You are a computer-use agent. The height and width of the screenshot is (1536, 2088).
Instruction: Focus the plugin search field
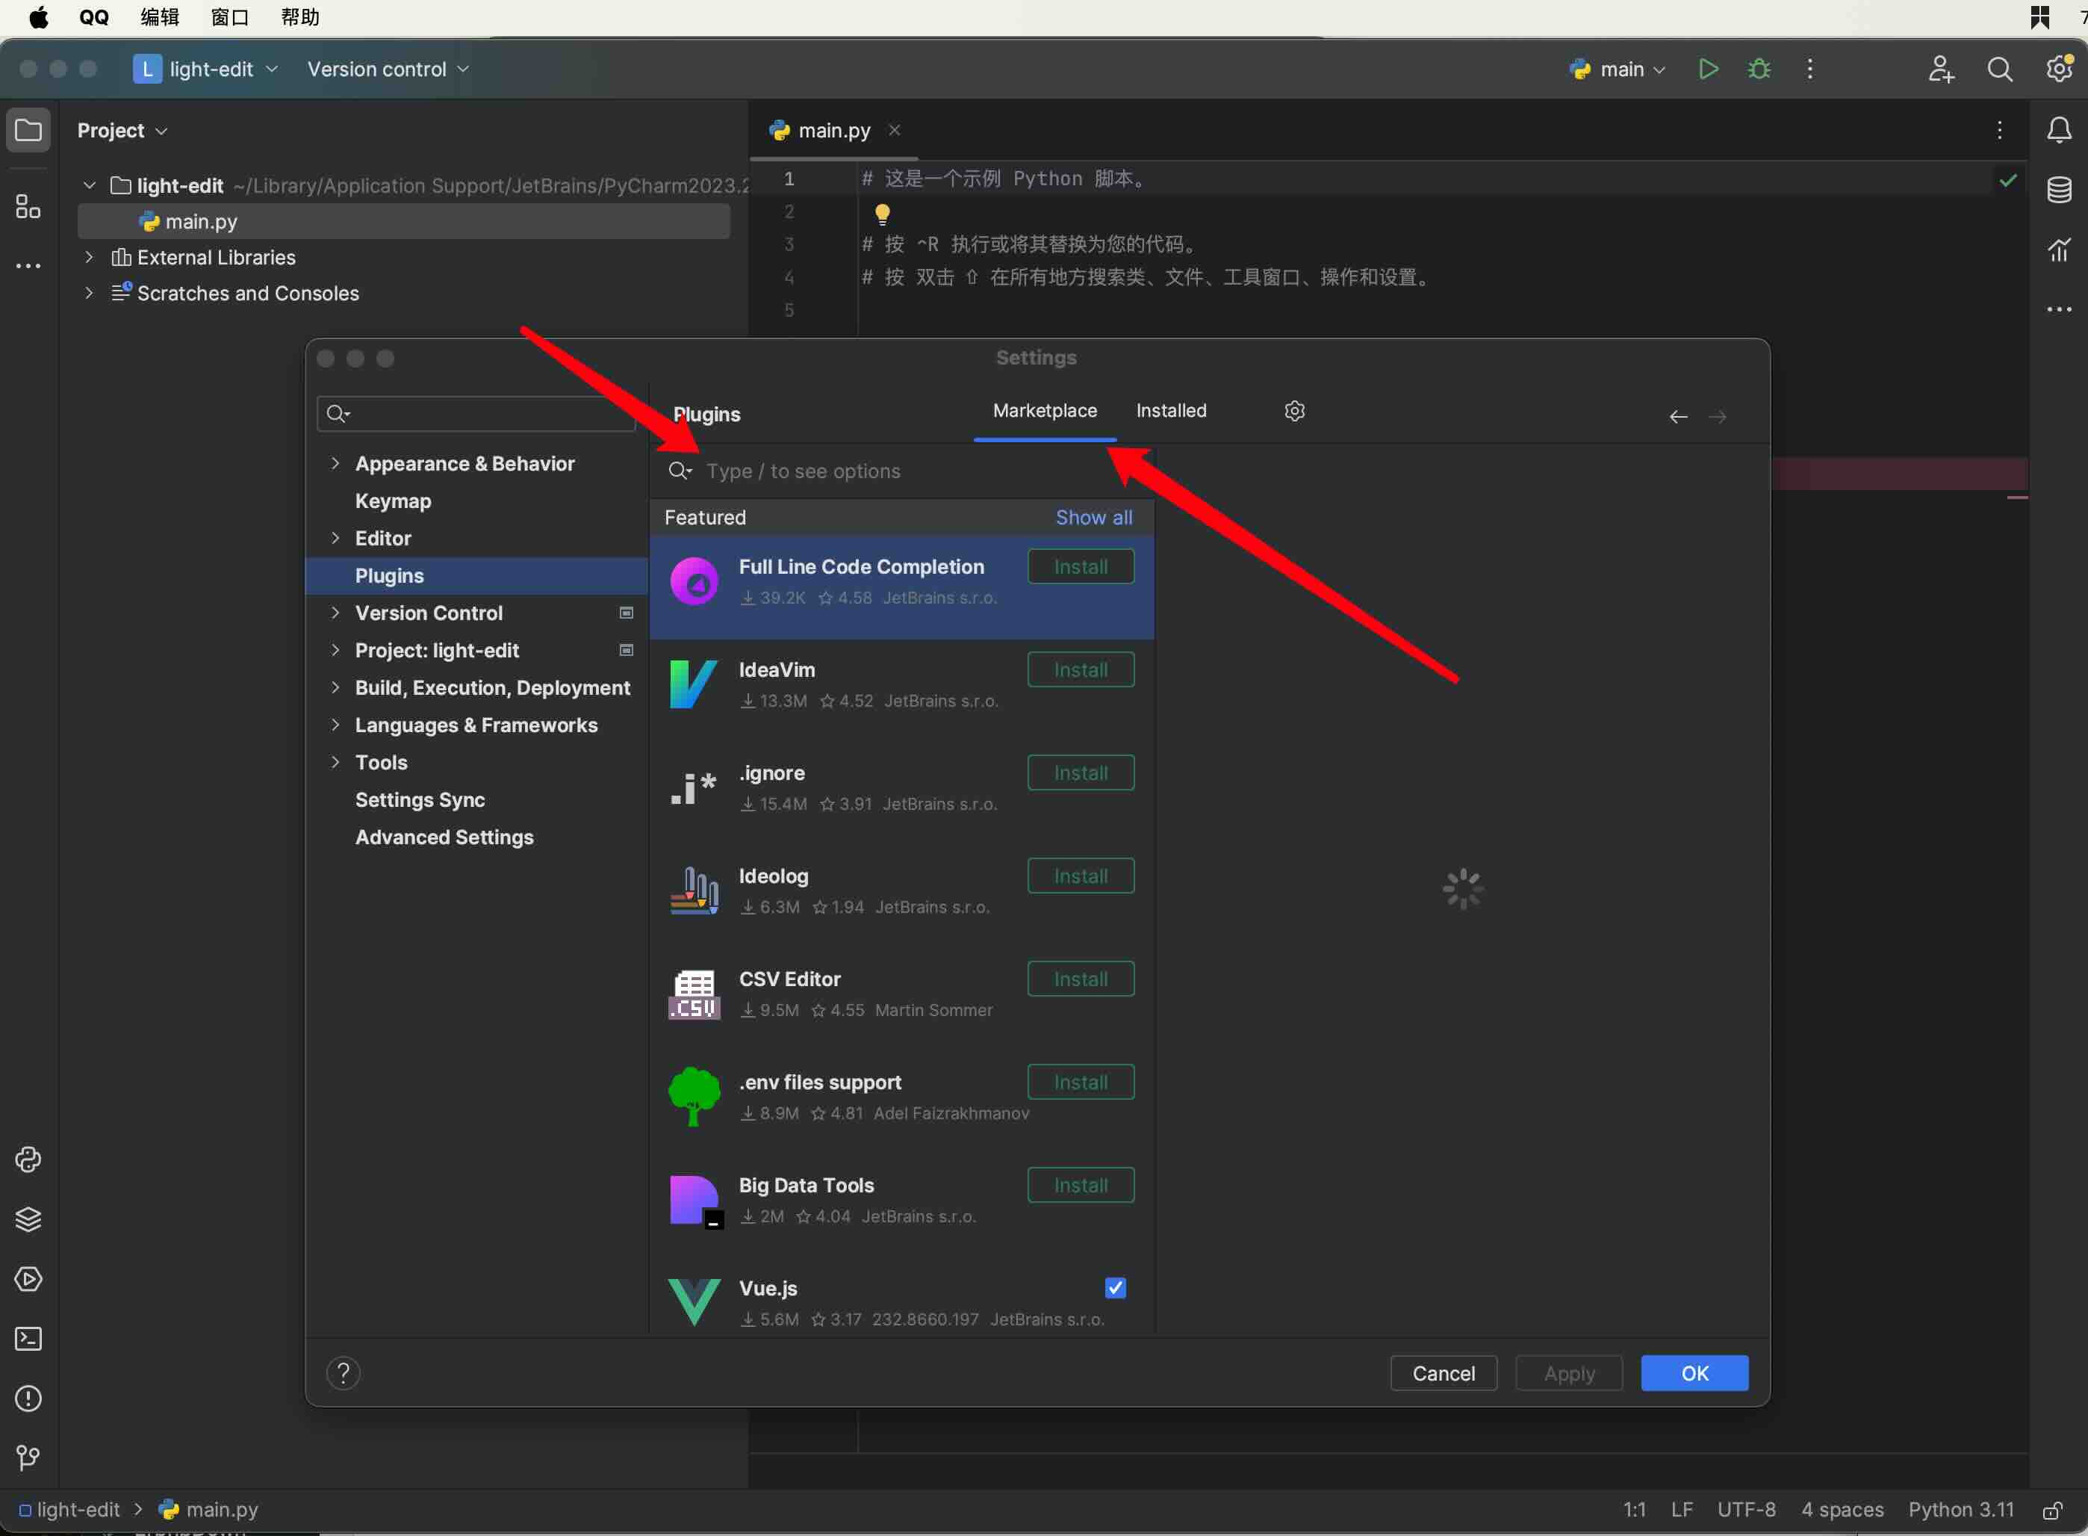901,471
